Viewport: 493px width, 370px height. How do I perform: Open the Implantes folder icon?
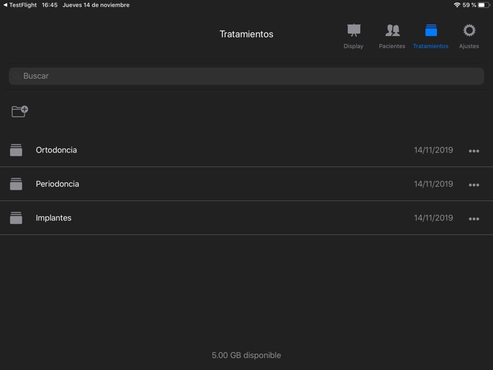point(16,218)
